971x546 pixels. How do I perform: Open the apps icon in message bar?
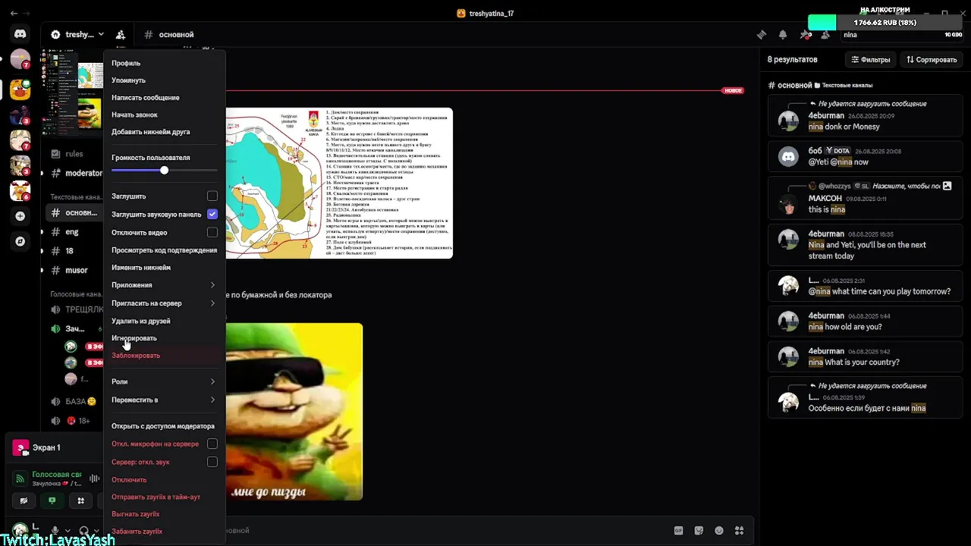(x=739, y=531)
